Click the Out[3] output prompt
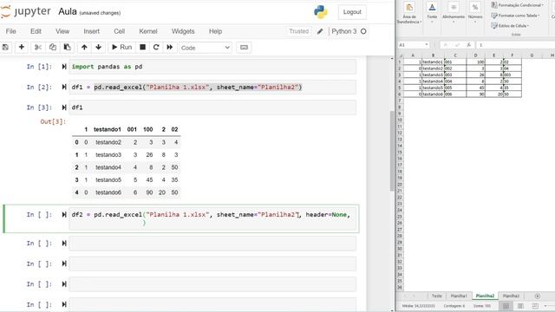This screenshot has width=555, height=312. [x=53, y=121]
